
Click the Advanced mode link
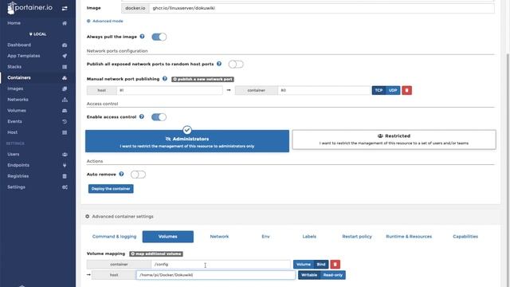105,22
